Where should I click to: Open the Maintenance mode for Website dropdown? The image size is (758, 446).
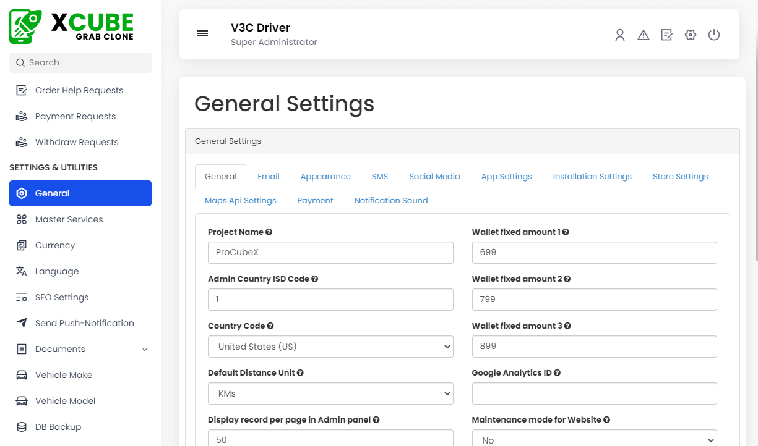tap(594, 437)
